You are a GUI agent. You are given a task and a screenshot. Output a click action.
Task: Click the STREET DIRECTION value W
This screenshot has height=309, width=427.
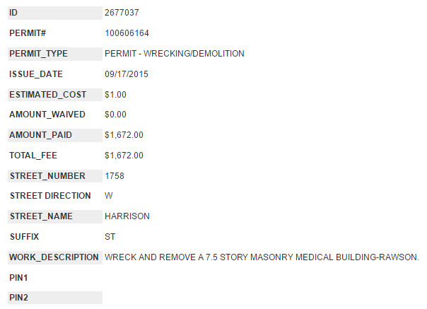(x=109, y=196)
